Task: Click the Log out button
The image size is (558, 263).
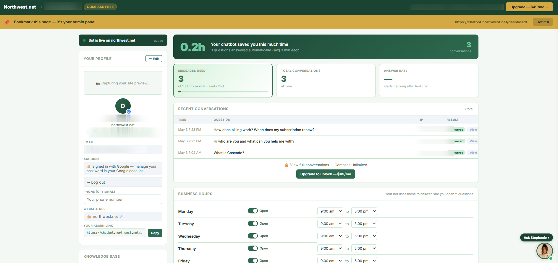Action: tap(123, 182)
